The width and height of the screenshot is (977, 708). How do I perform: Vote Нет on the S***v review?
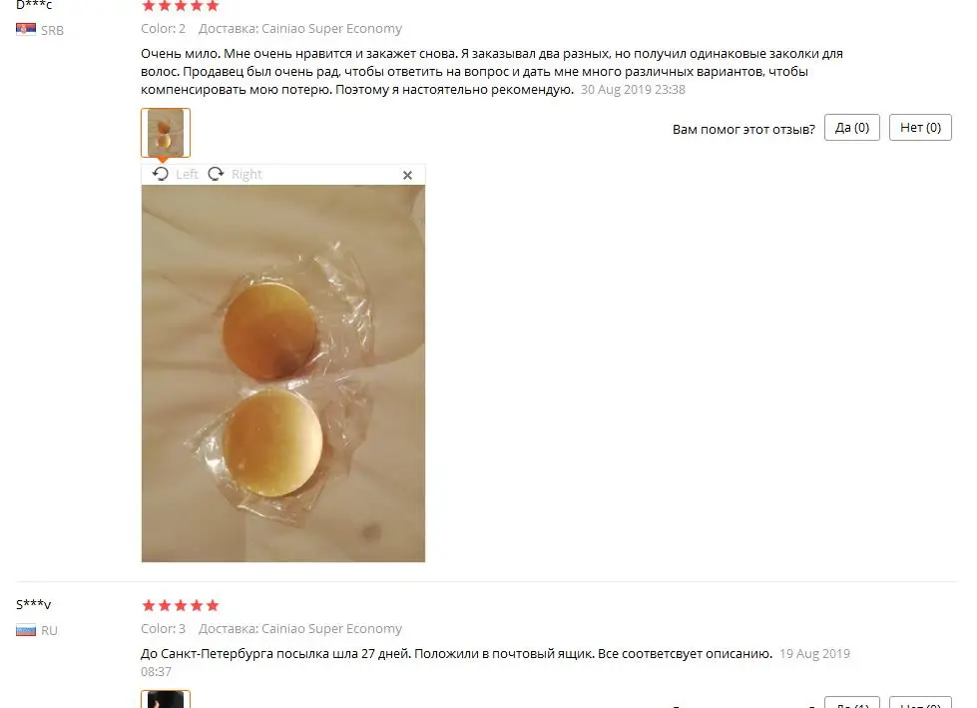(x=920, y=702)
